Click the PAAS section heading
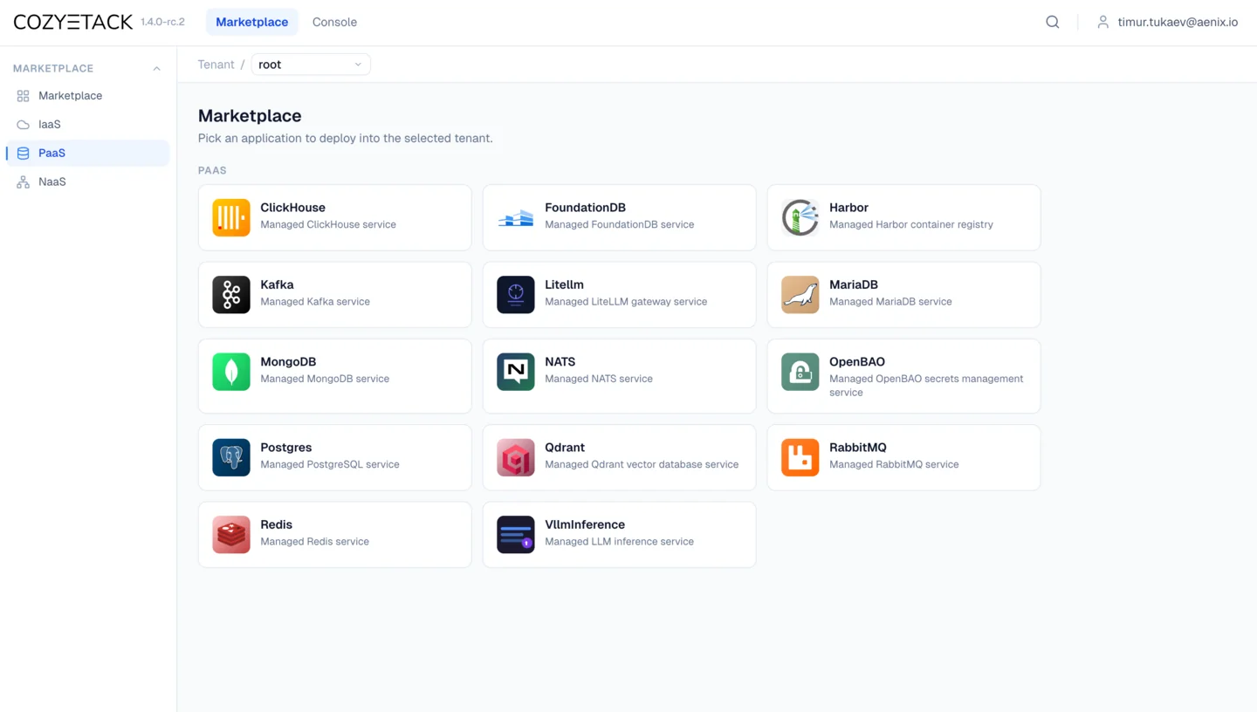 coord(212,171)
